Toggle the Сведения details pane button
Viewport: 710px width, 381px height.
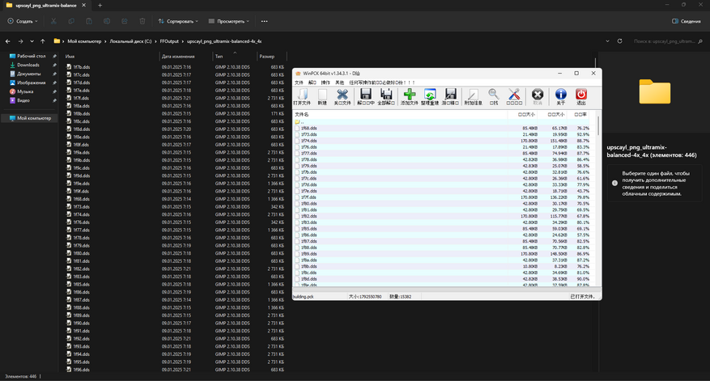[x=686, y=21]
